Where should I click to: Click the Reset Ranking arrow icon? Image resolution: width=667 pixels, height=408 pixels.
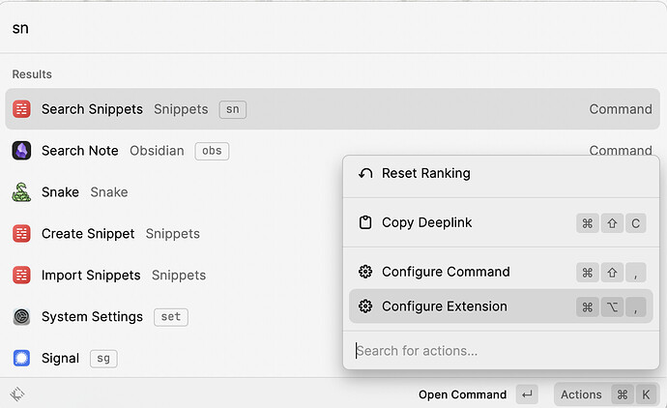365,174
